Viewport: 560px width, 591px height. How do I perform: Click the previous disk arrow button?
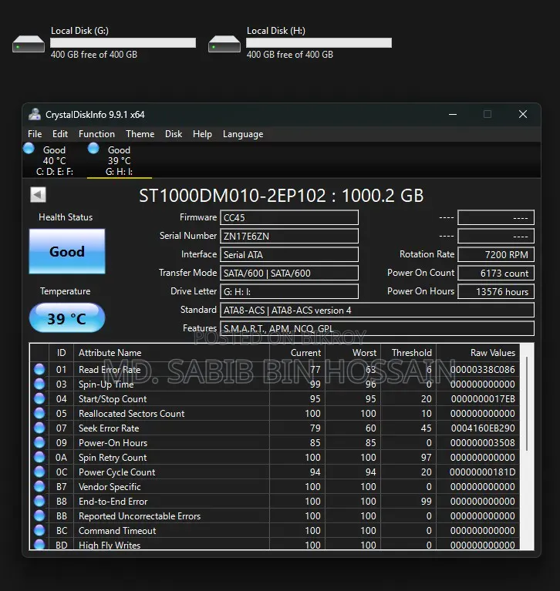(38, 195)
